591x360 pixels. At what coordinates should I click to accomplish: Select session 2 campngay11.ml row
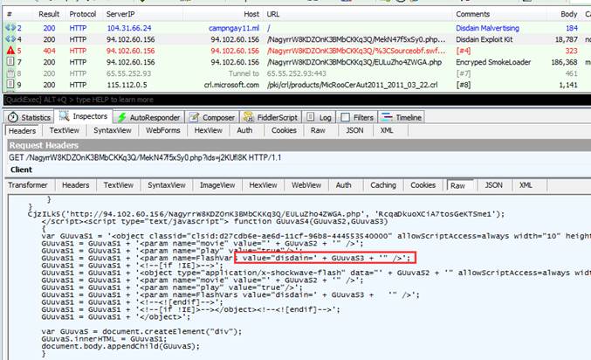pos(296,28)
